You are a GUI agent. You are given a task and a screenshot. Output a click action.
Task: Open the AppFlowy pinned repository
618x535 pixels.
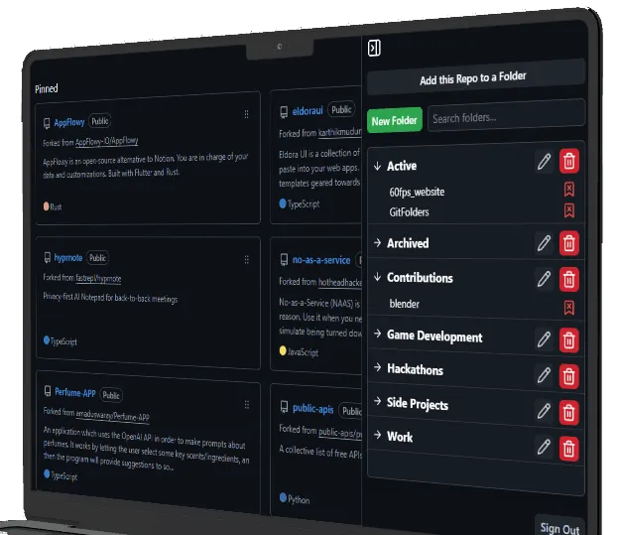click(69, 122)
